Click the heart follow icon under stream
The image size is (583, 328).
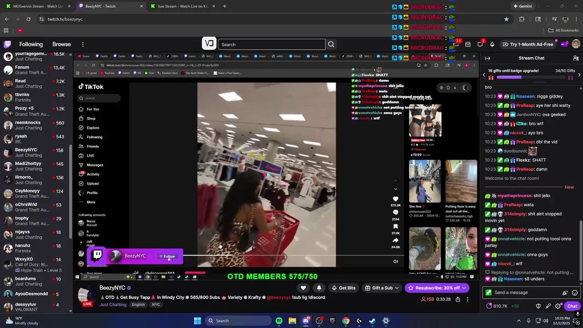303,288
